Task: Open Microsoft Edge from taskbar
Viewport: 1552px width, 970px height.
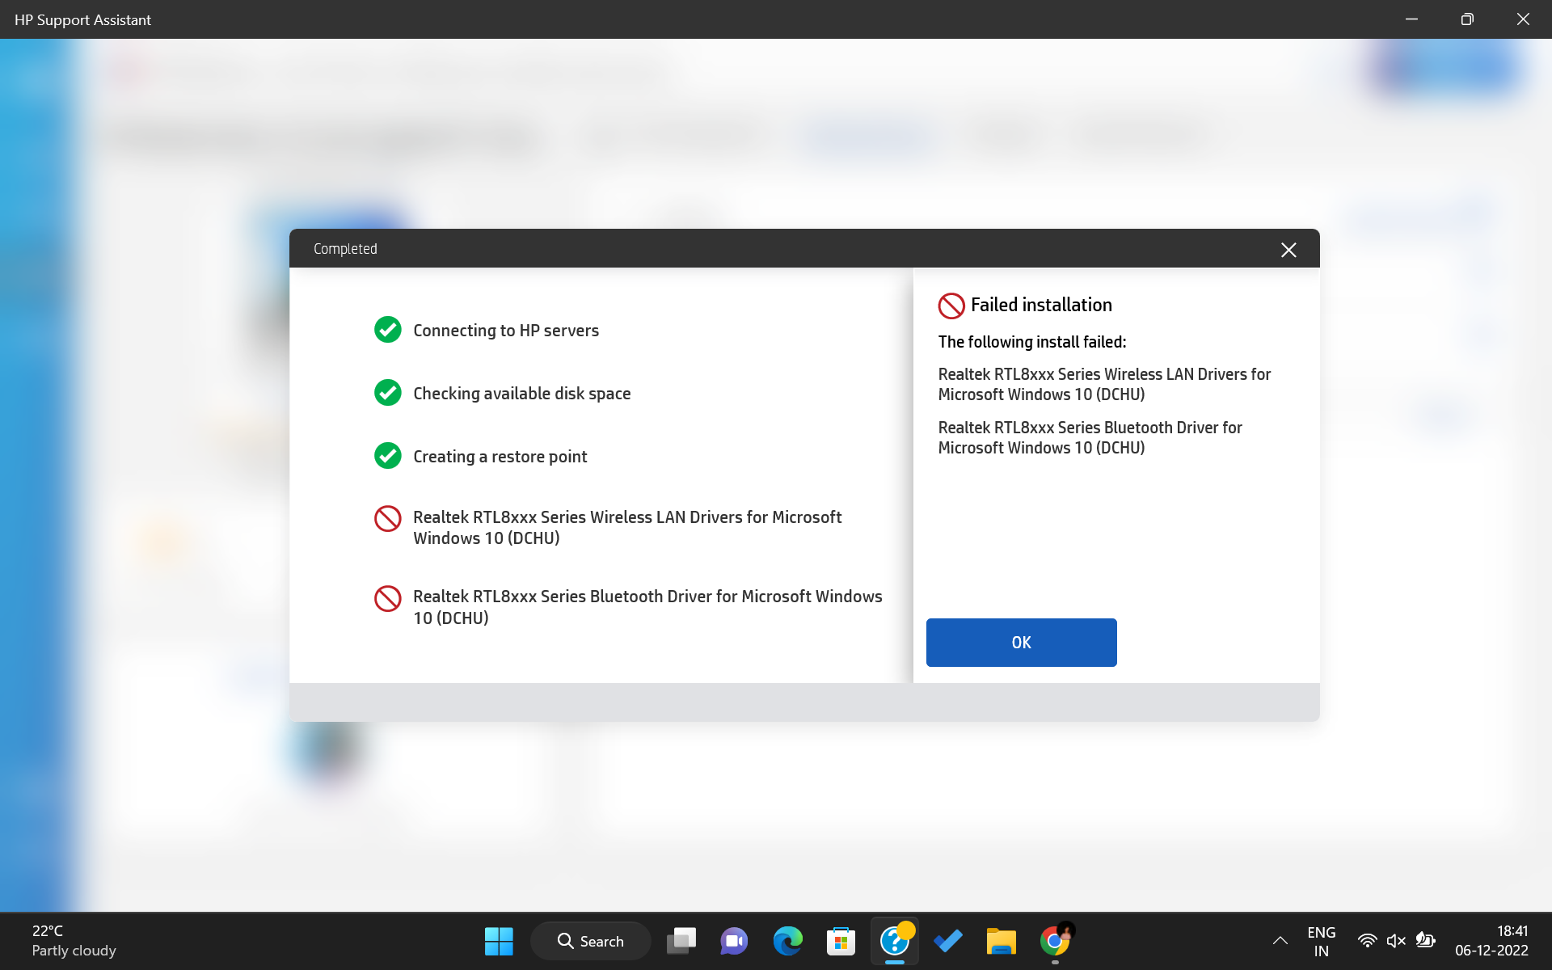Action: coord(787,941)
